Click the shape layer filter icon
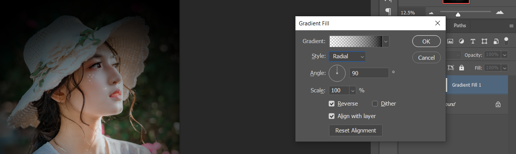The width and height of the screenshot is (516, 154). 484,41
